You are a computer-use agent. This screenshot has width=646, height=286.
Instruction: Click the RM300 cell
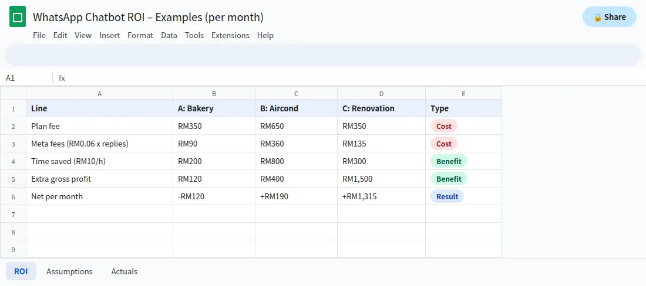[382, 162]
